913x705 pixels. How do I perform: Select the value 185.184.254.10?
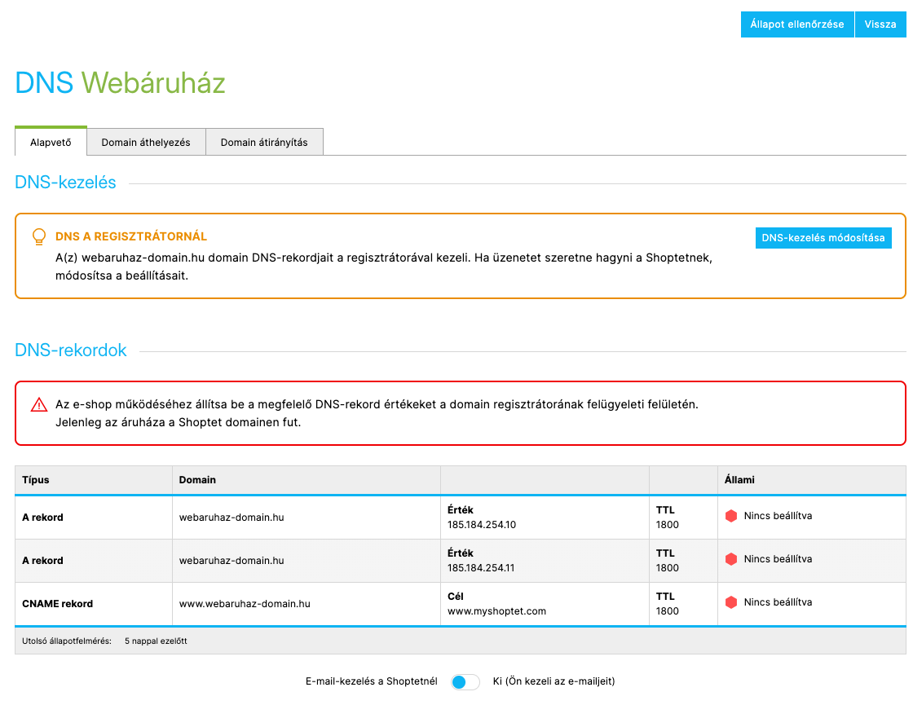(482, 525)
